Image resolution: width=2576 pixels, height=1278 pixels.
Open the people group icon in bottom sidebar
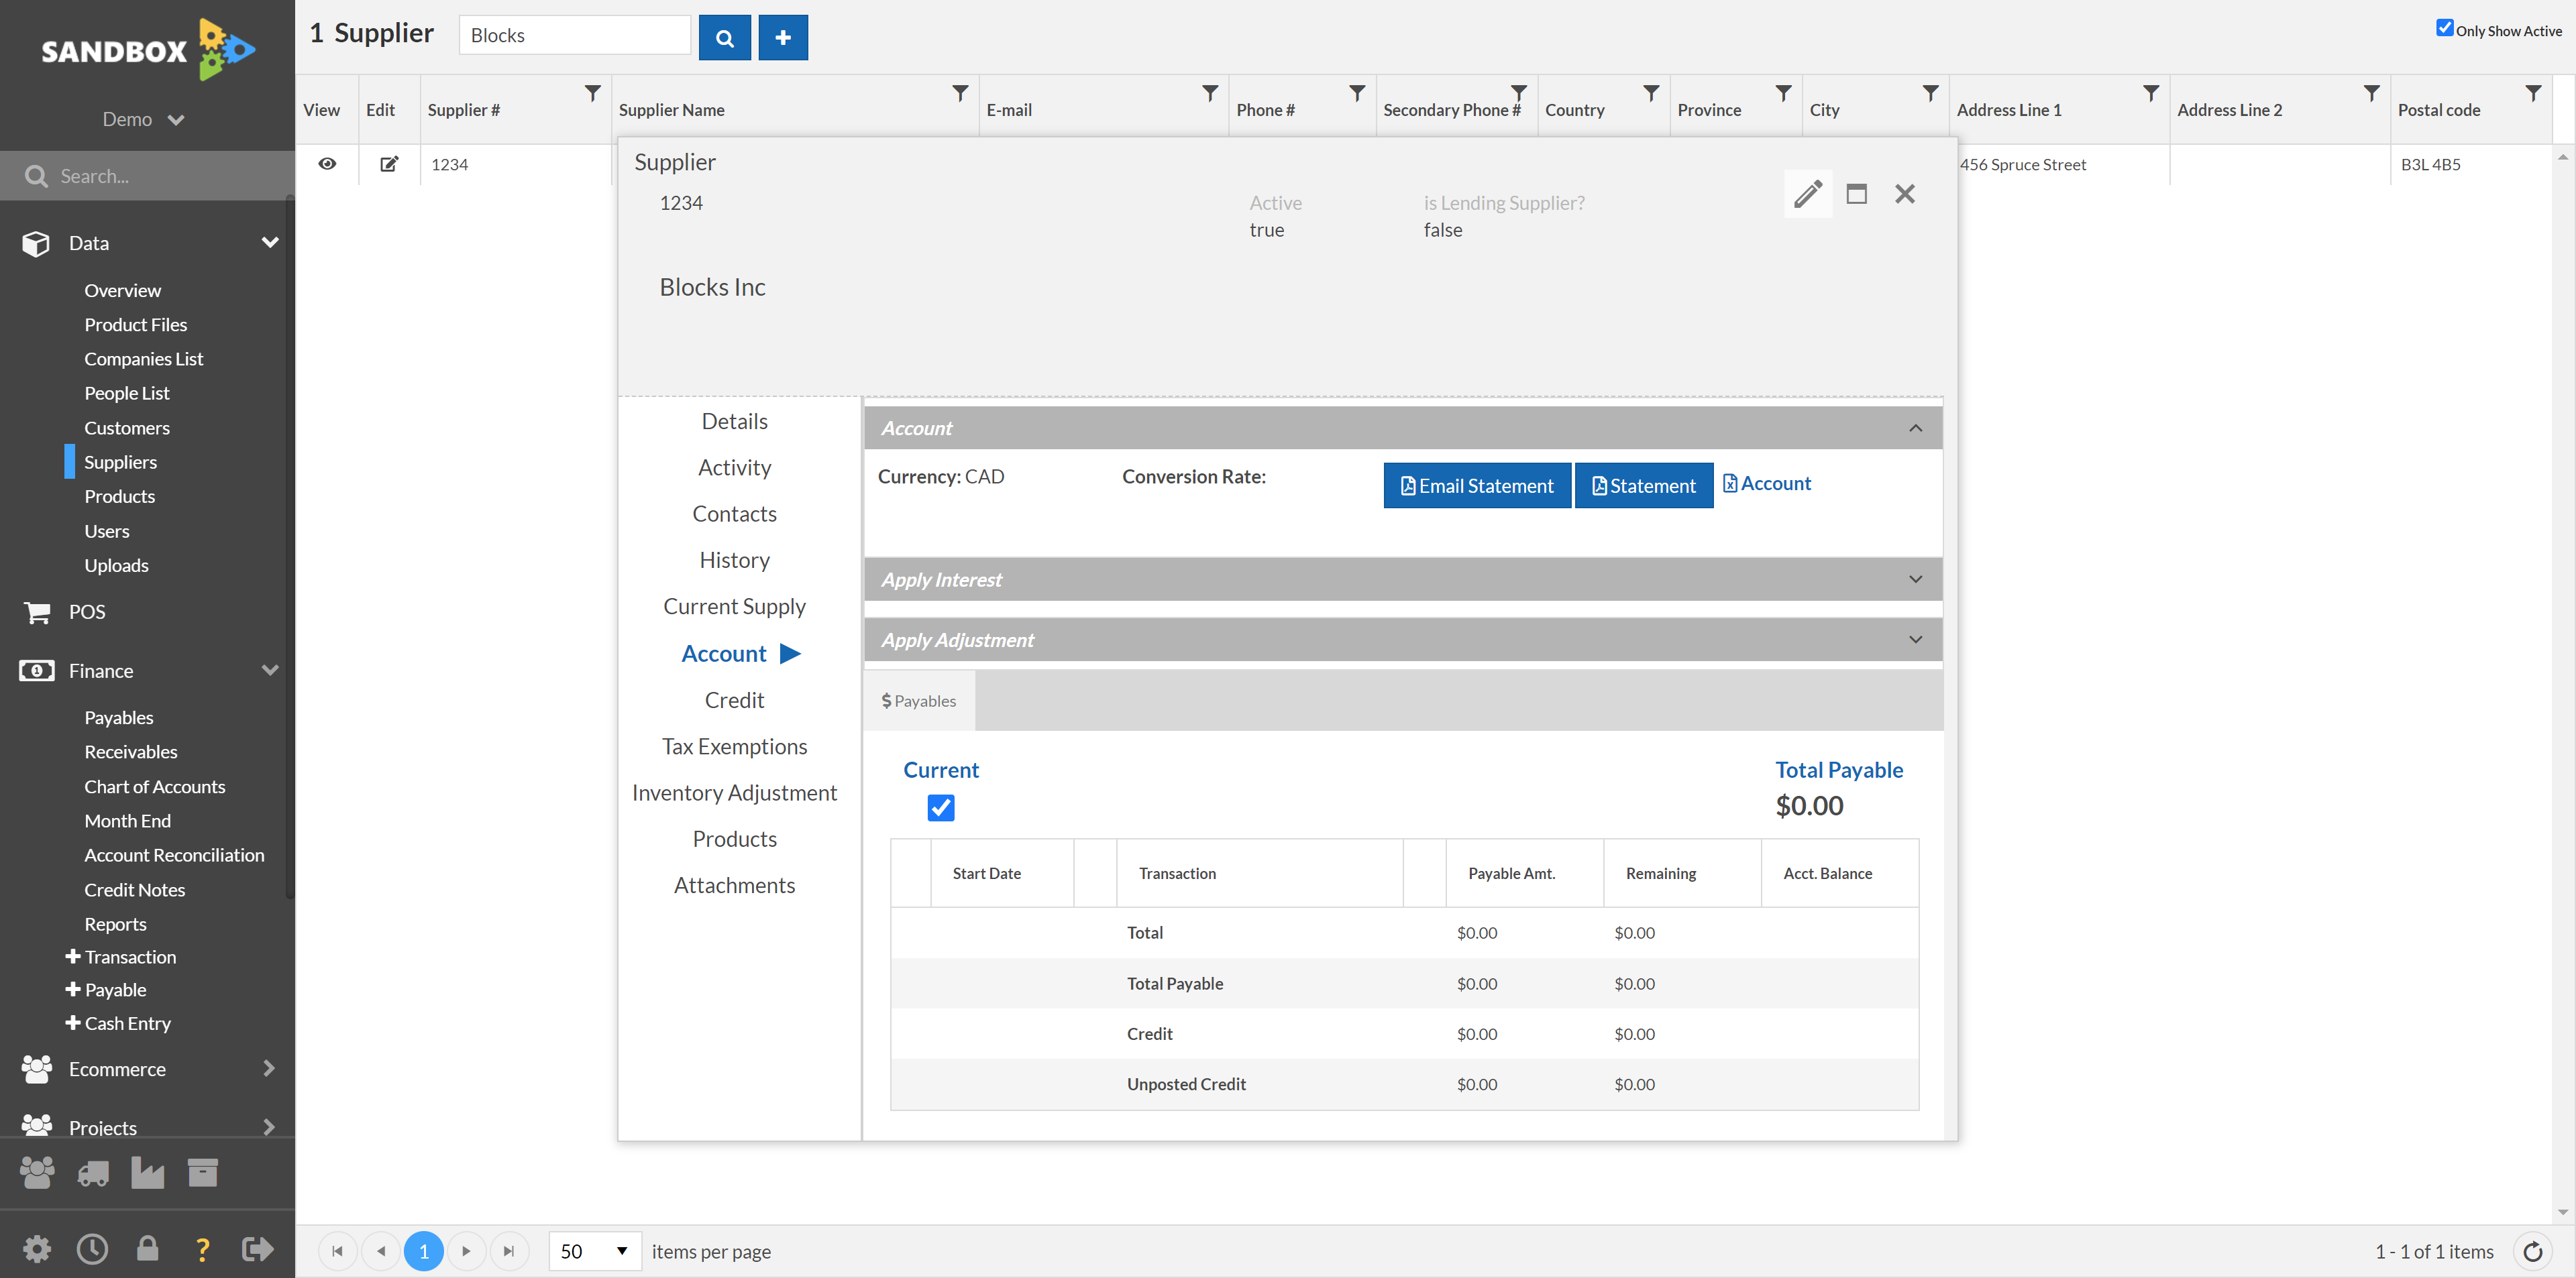pos(38,1172)
